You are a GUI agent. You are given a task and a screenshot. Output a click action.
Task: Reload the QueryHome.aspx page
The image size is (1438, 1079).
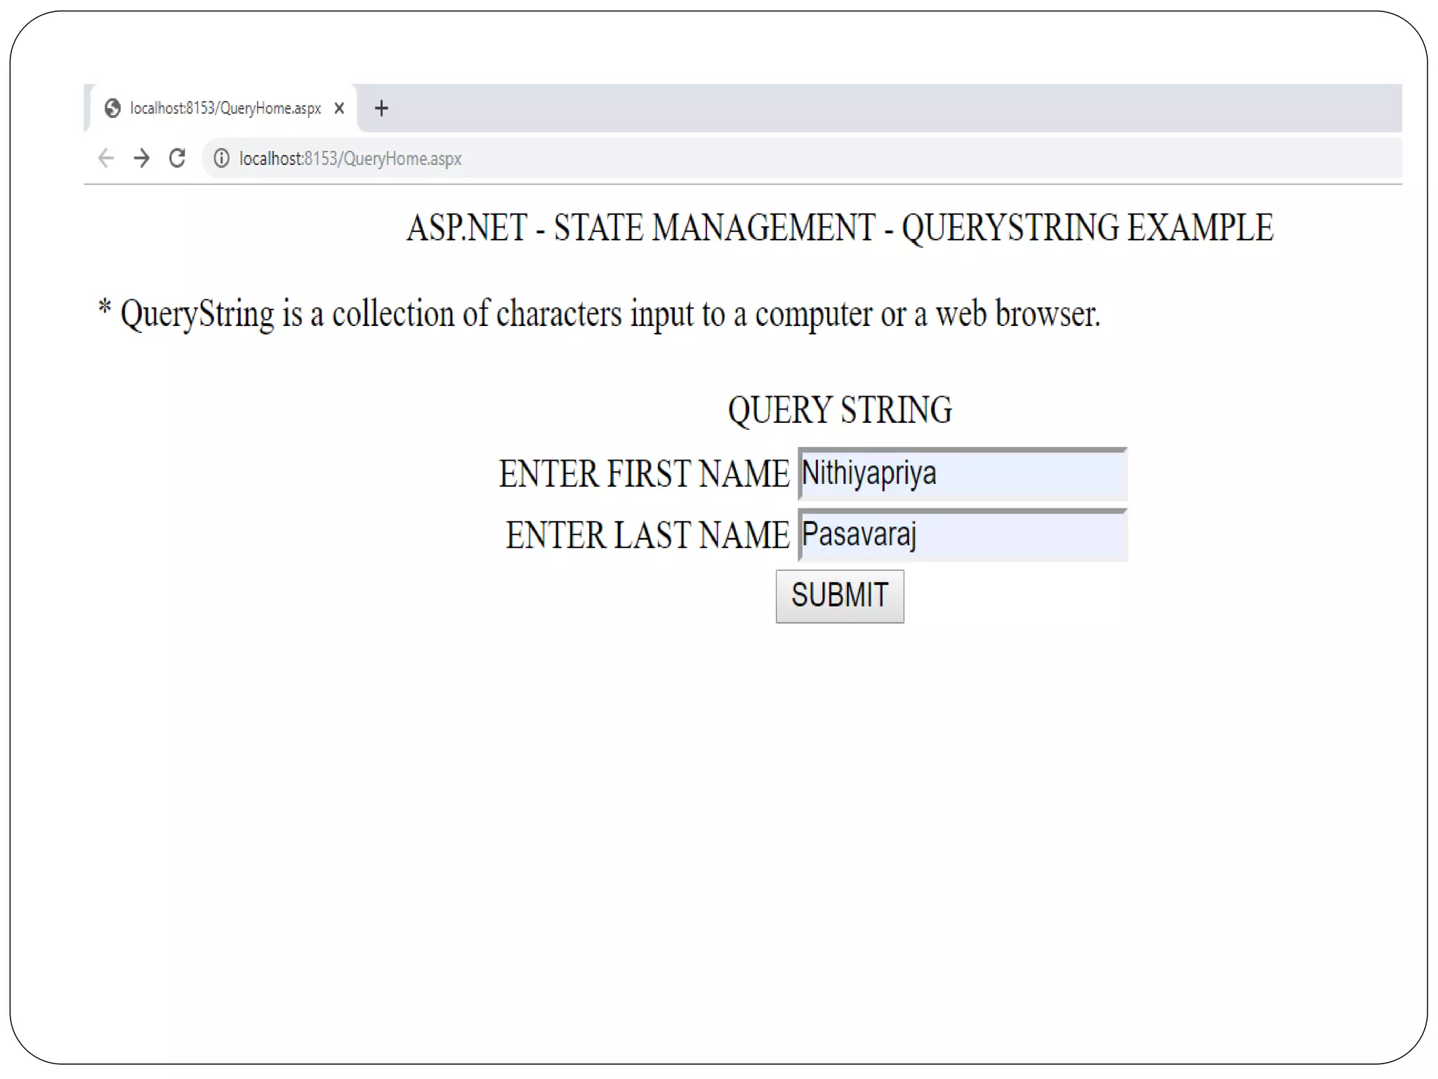pos(177,158)
